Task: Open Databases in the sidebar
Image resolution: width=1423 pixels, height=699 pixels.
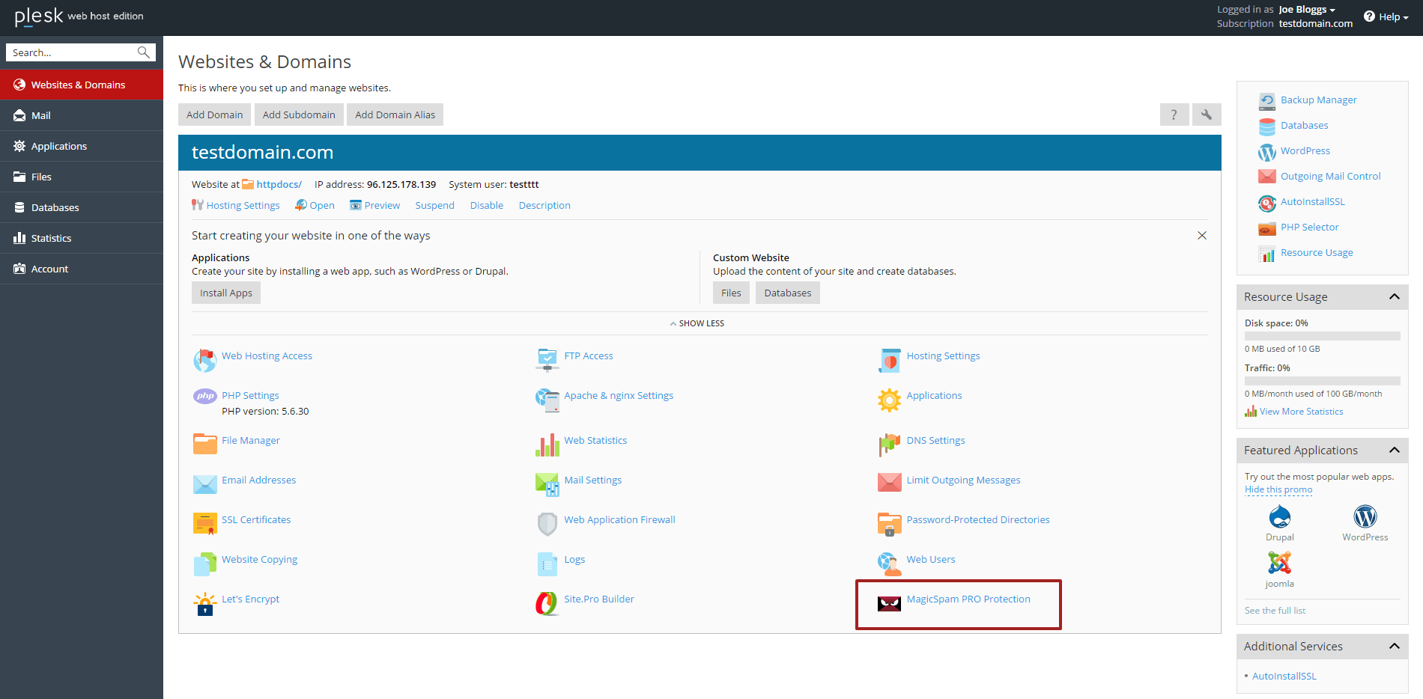Action: [x=82, y=207]
